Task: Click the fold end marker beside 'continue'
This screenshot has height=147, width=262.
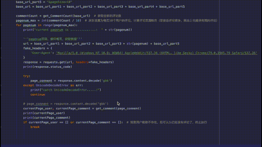Action: (x=1, y=95)
